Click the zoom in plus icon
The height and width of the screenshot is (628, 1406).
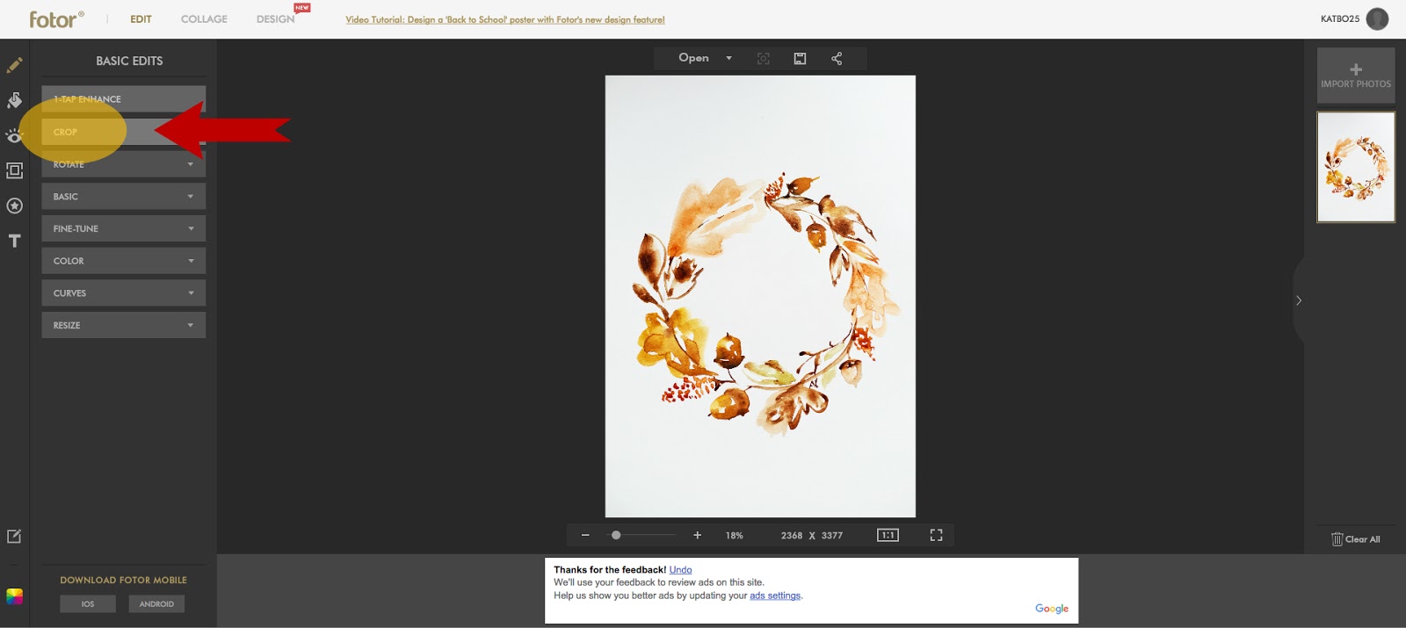(697, 535)
